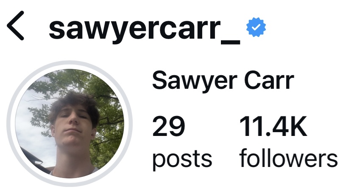Click the word "Carr" in display name

click(269, 81)
